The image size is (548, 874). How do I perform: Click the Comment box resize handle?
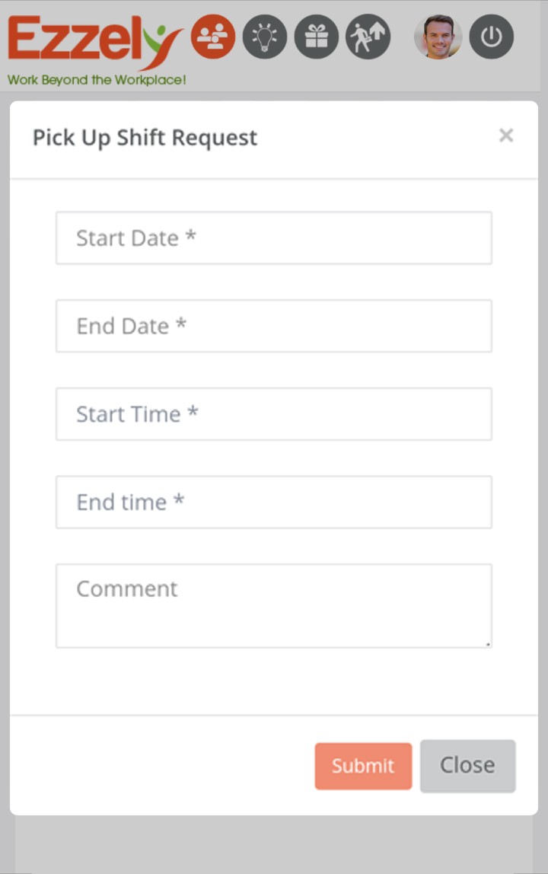coord(488,644)
